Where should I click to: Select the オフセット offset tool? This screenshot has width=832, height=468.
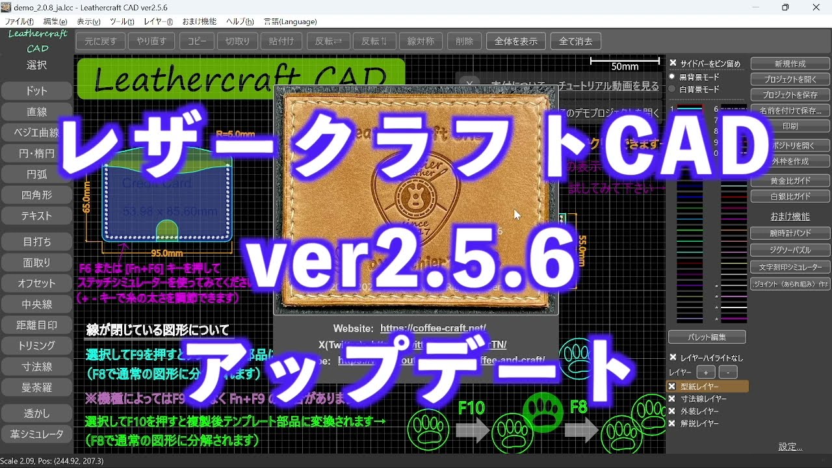point(37,283)
